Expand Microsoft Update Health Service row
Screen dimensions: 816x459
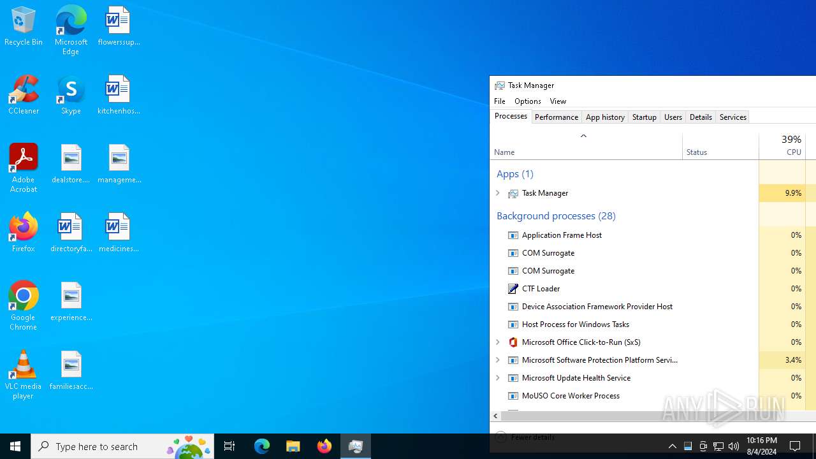[498, 378]
